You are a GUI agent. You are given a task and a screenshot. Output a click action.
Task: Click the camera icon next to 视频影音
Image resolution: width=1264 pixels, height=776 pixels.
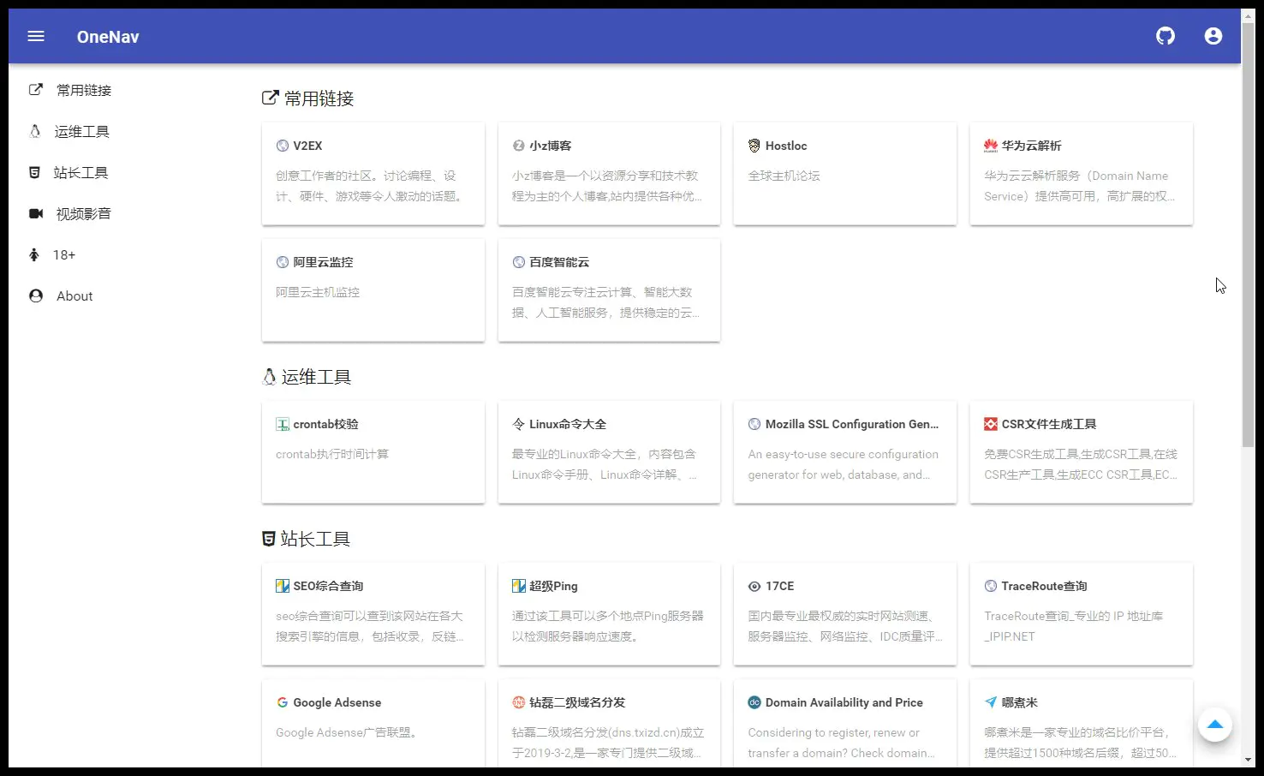(x=35, y=213)
